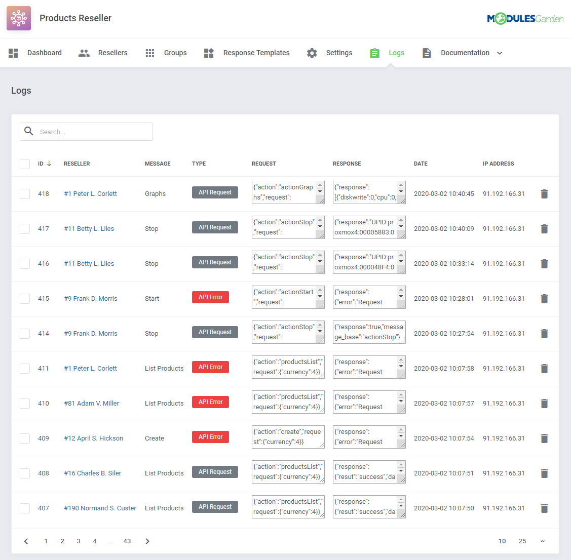This screenshot has height=560, width=571.
Task: Delete log 414 with trash icon
Action: (x=544, y=334)
